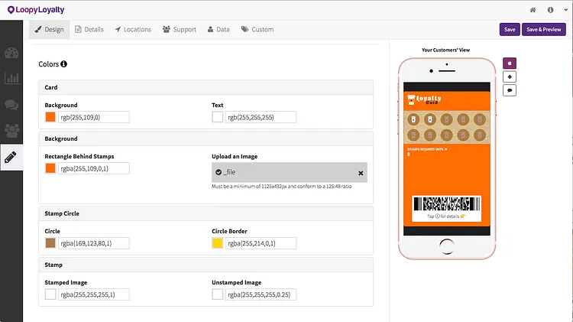Open Rectangle Behind Stamps color swatch
The width and height of the screenshot is (573, 322).
point(50,168)
